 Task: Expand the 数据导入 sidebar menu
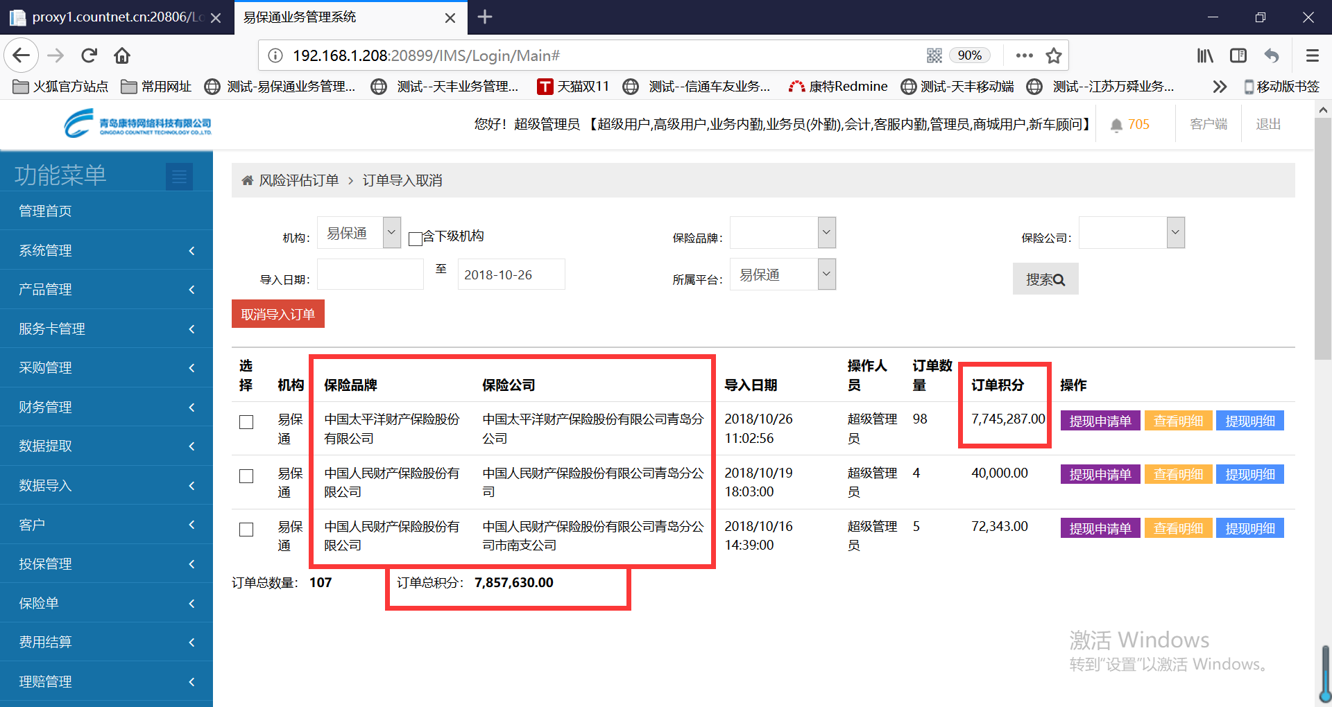pos(106,485)
